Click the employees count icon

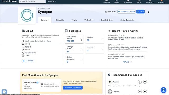[23, 44]
